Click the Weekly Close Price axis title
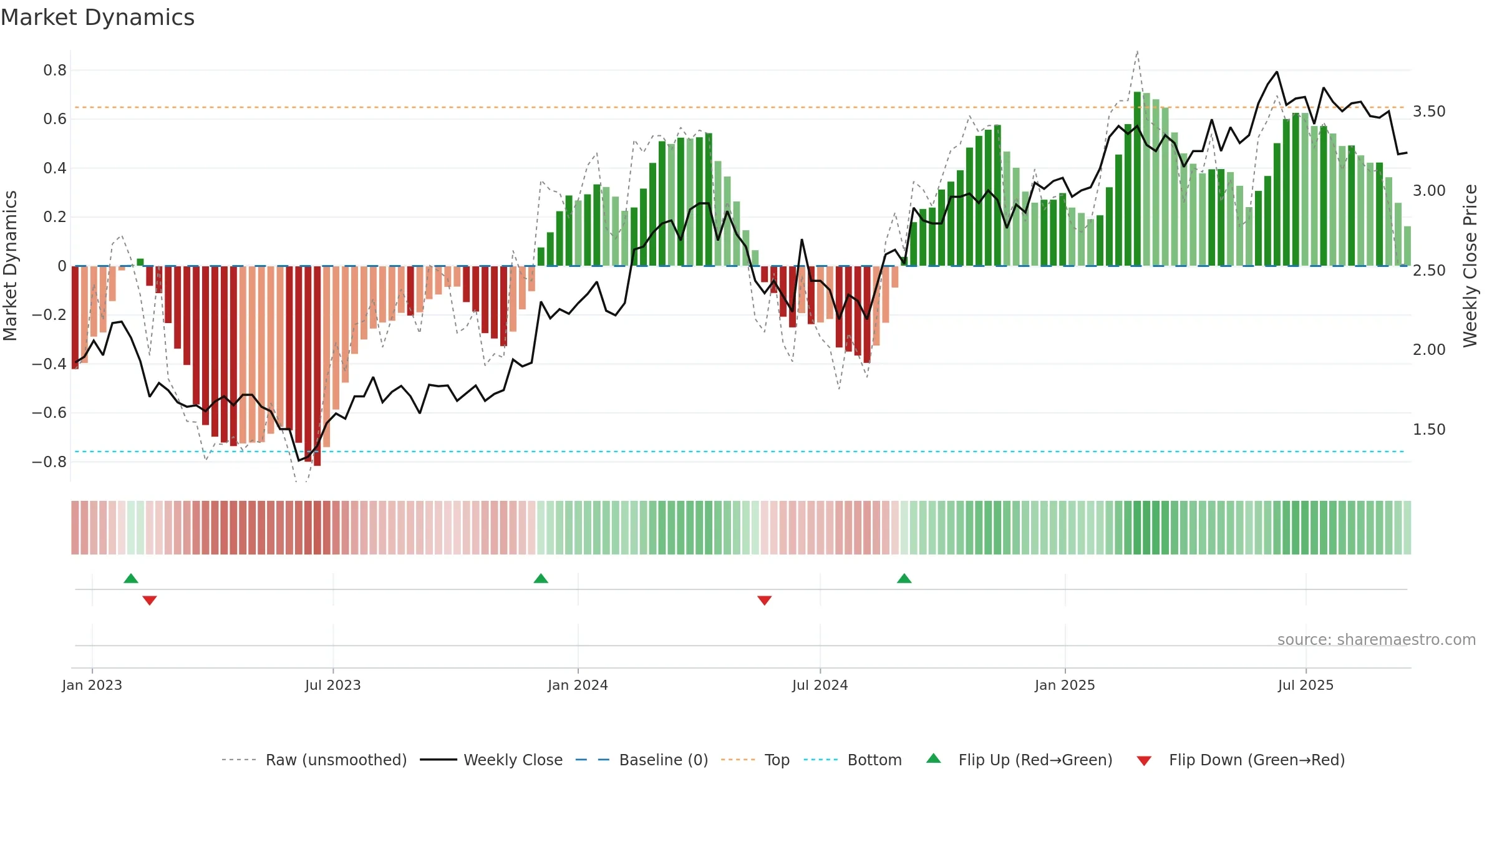This screenshot has width=1497, height=842. coord(1470,266)
